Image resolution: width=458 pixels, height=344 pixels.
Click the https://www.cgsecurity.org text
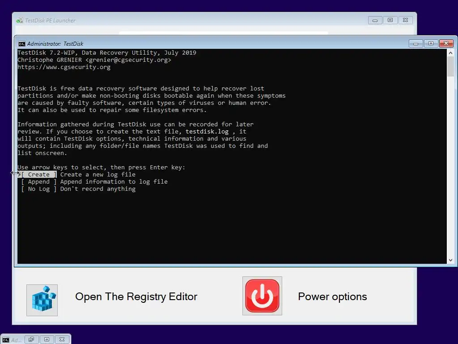pos(64,67)
